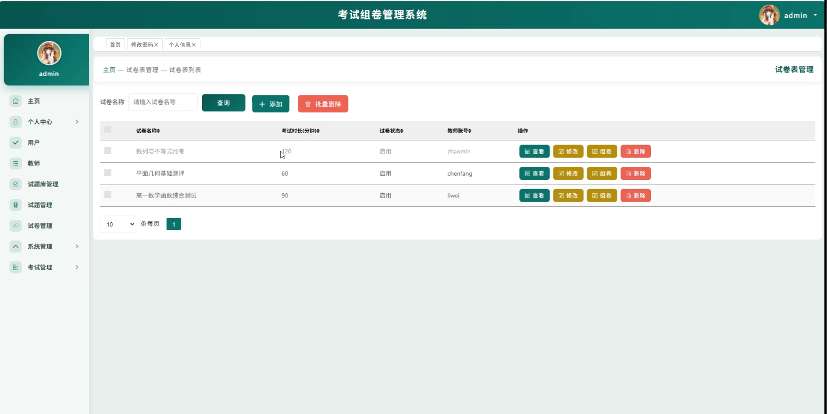Select all rows with header checkbox
This screenshot has height=414, width=827.
(x=108, y=130)
